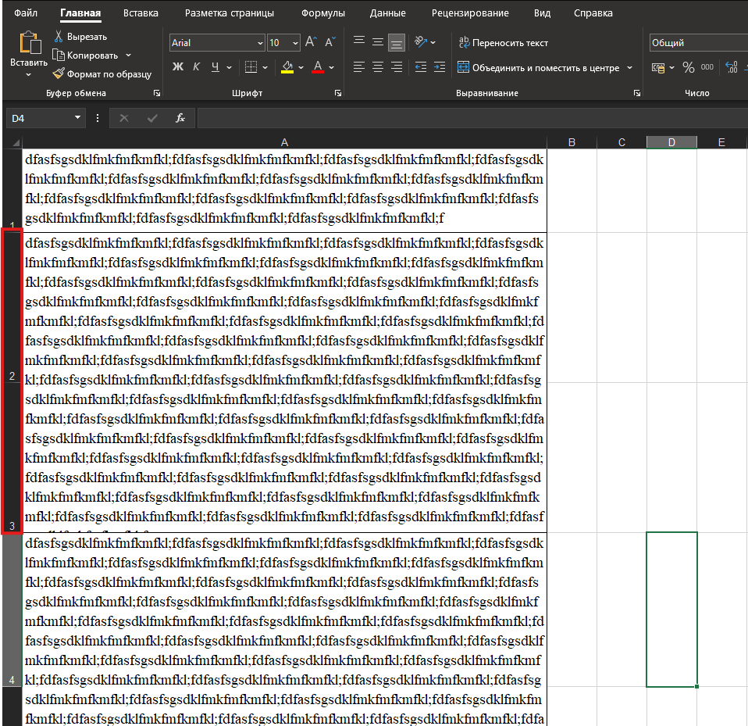Open the Файл tab

26,13
